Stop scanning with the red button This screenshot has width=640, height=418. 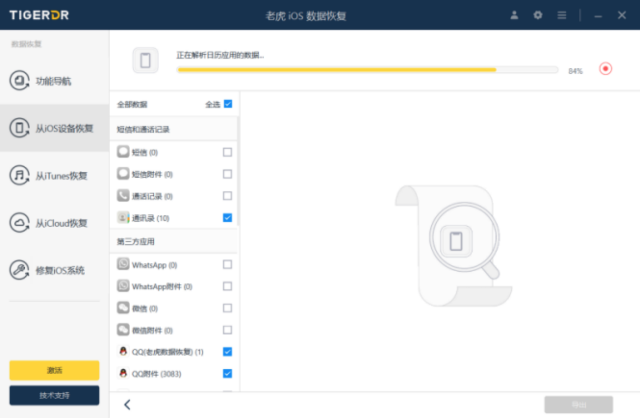(605, 69)
